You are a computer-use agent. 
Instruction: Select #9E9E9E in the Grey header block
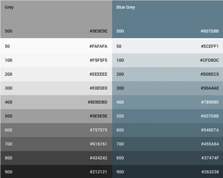(98, 31)
